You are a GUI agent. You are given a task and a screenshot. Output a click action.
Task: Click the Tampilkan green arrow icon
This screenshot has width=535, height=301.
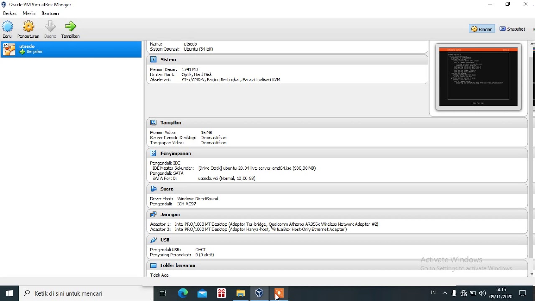[x=71, y=27]
